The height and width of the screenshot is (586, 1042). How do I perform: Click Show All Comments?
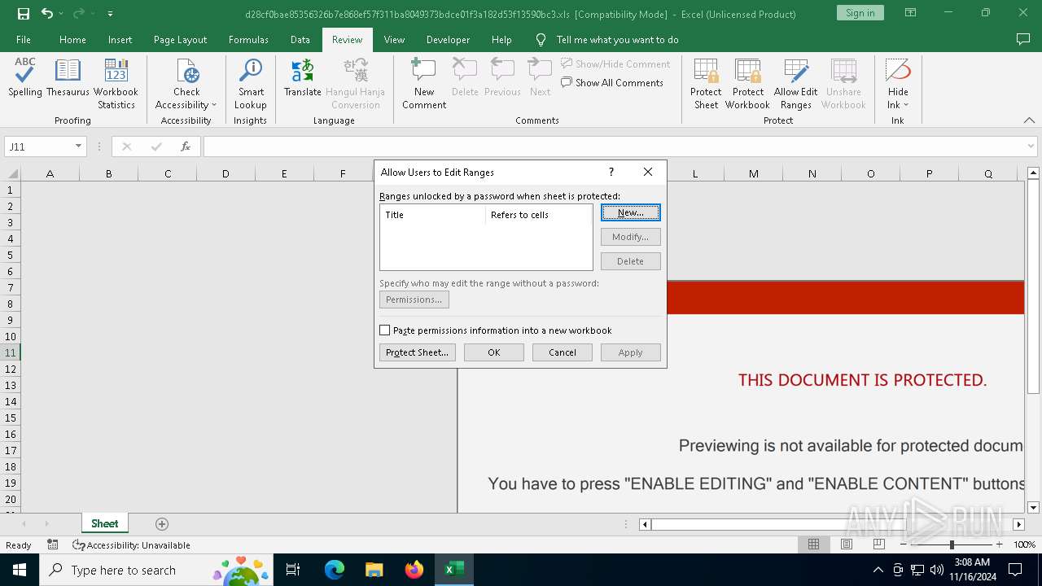[x=612, y=83]
